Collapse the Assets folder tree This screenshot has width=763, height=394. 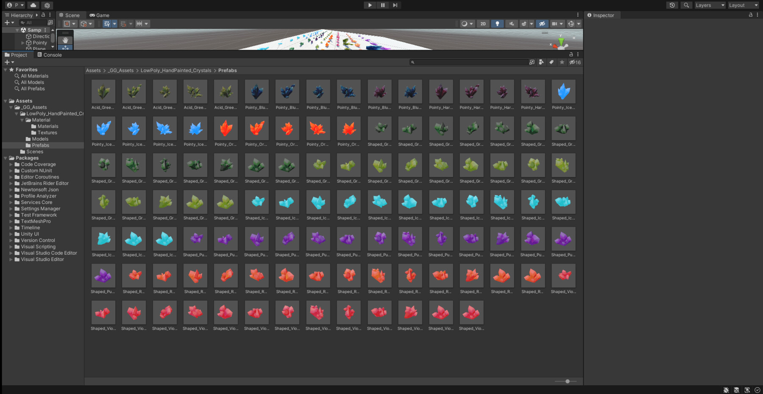[x=5, y=100]
